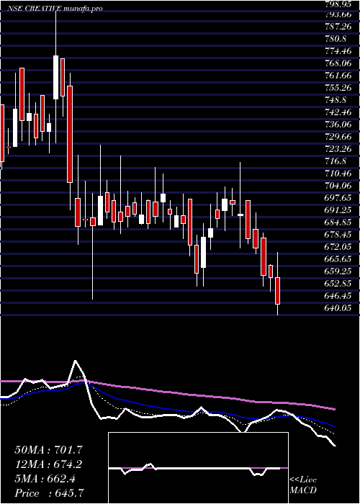Click the 50MA : 701.7 reading
This screenshot has height=504, width=360.
[x=48, y=450]
